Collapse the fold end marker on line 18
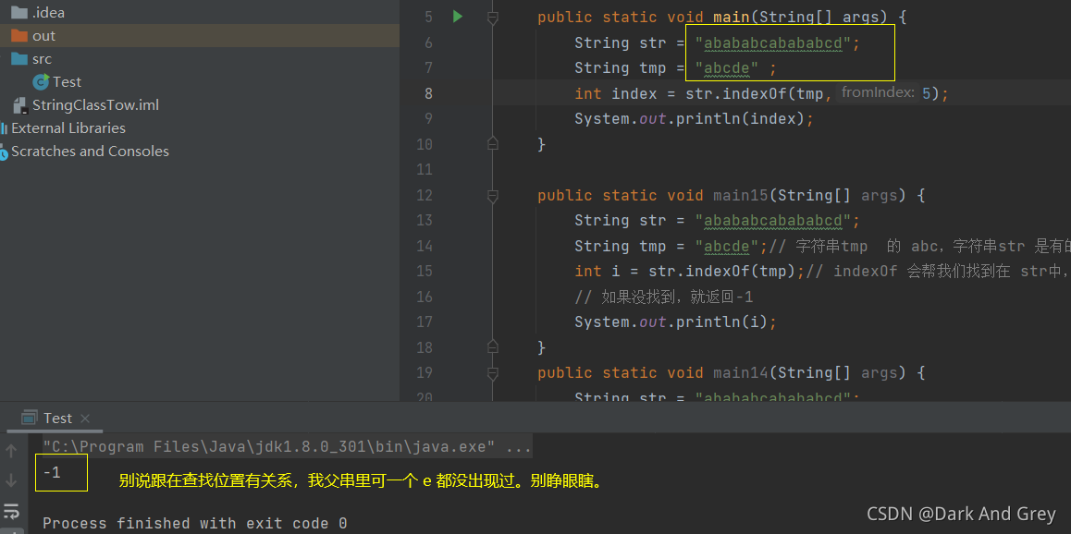This screenshot has width=1071, height=534. pos(492,347)
